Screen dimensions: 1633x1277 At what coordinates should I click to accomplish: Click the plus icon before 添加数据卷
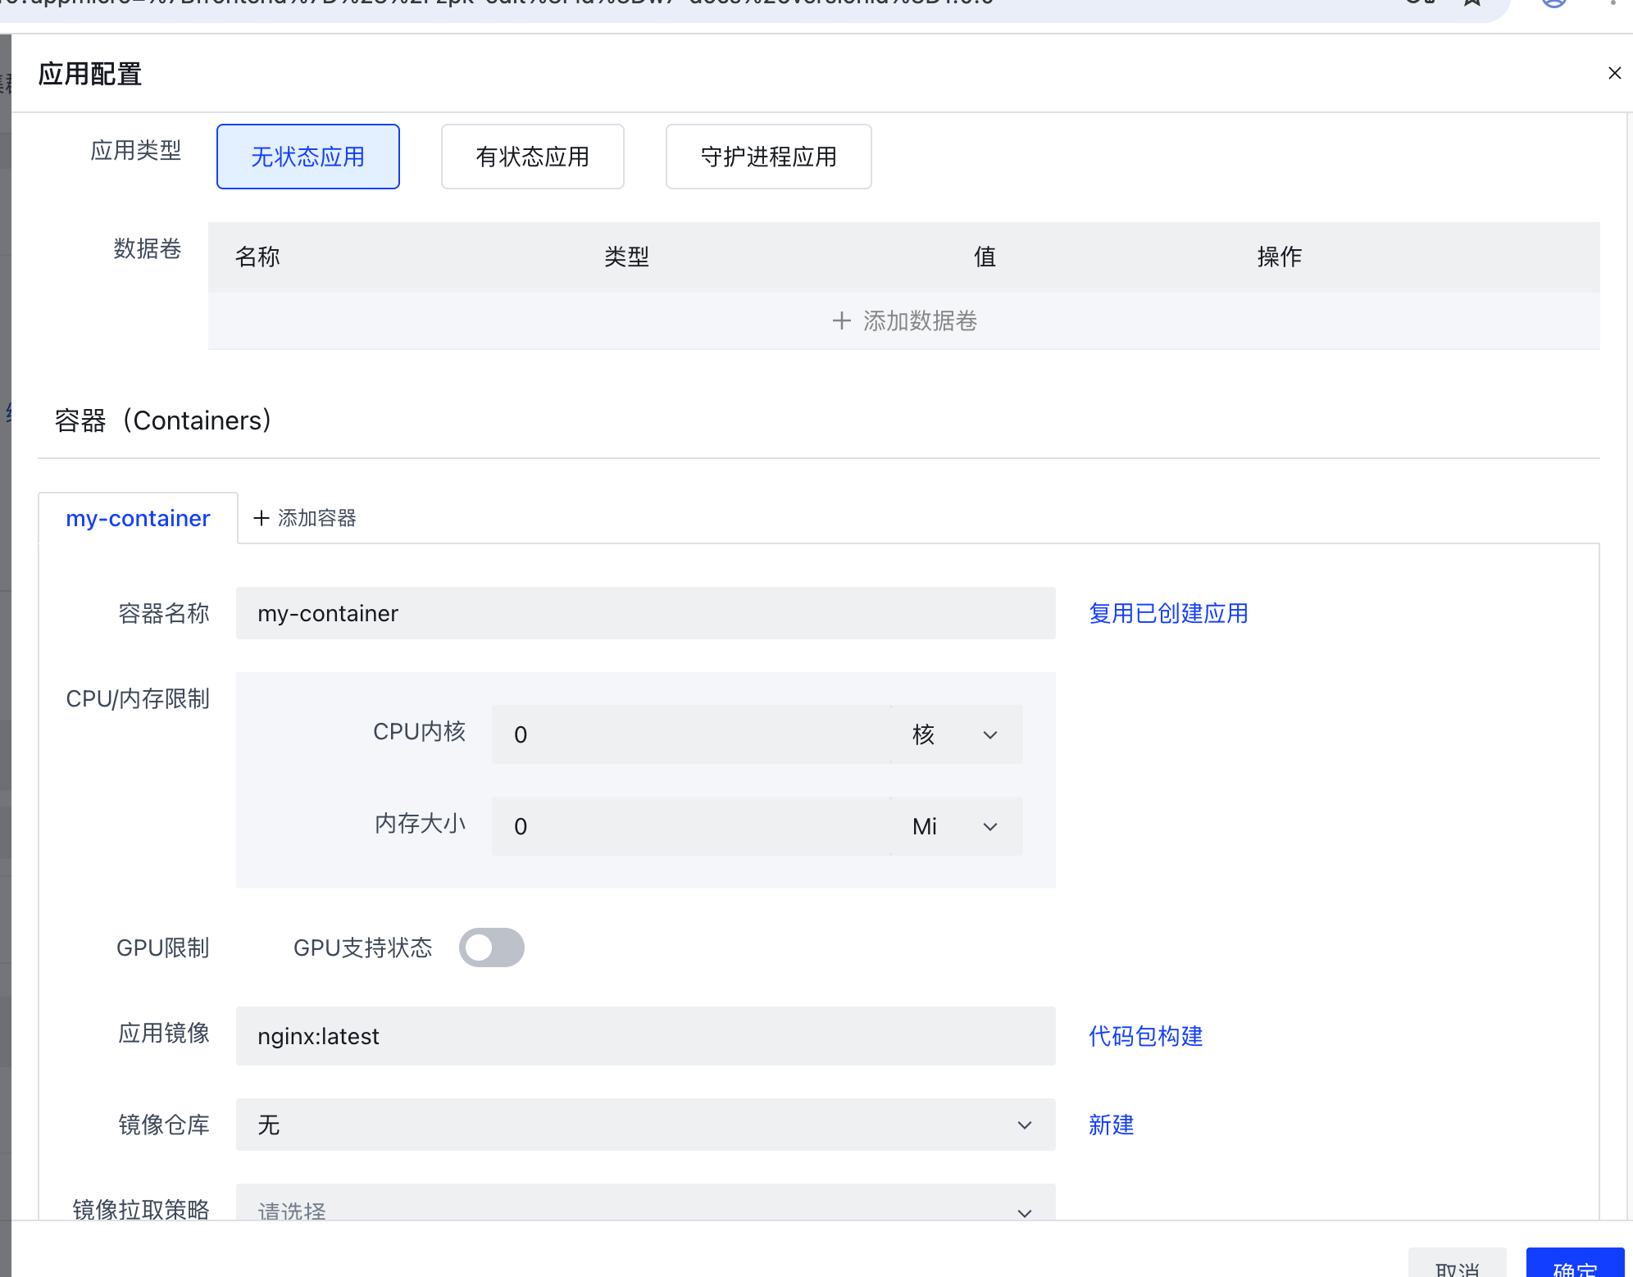(841, 320)
